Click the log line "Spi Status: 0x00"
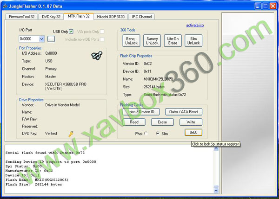The image size is (279, 199). pos(23,167)
